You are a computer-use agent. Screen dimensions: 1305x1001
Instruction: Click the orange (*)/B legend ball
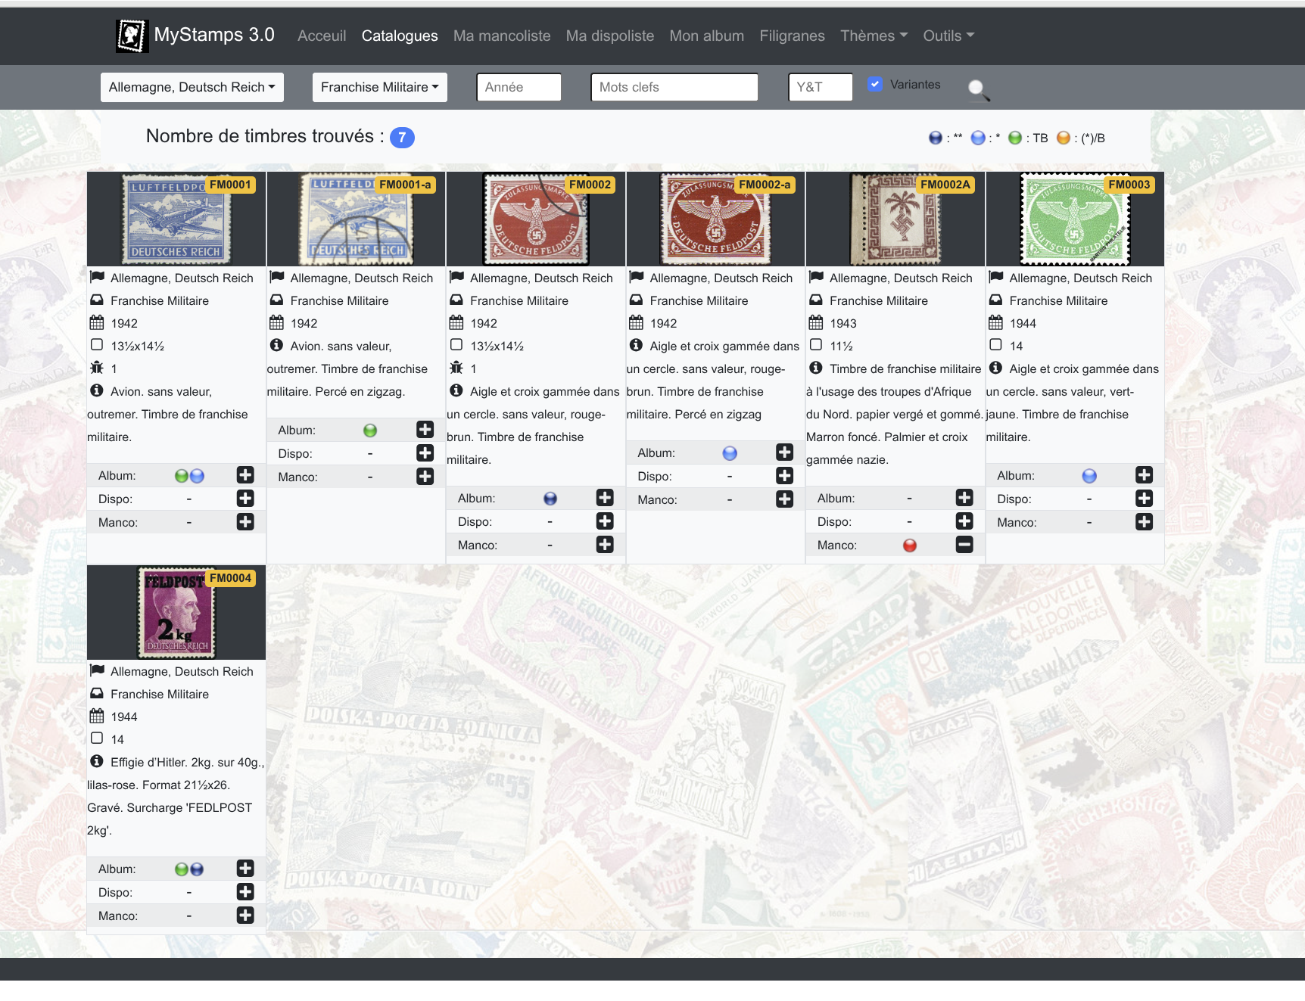1064,138
